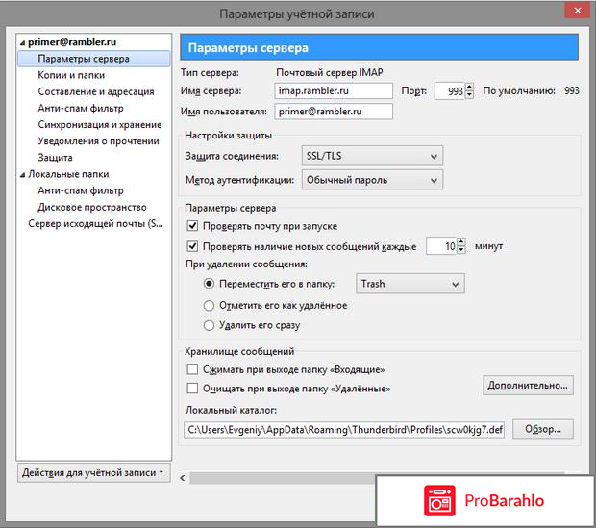596x528 pixels.
Task: Open Метод аутентификации dropdown
Action: [371, 179]
